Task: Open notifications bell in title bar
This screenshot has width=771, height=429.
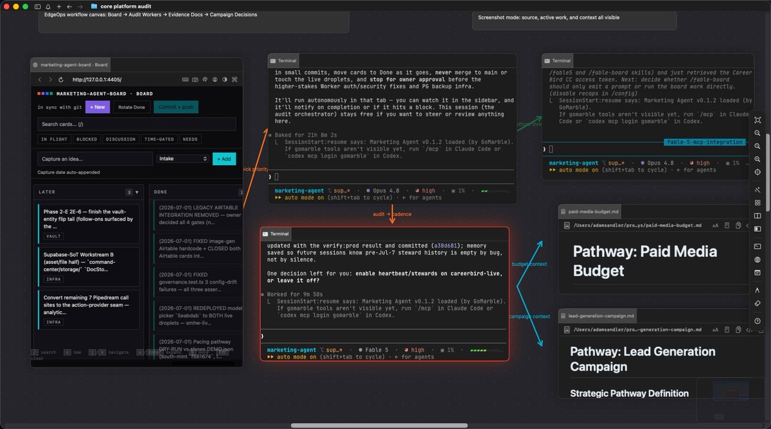Action: tap(48, 6)
